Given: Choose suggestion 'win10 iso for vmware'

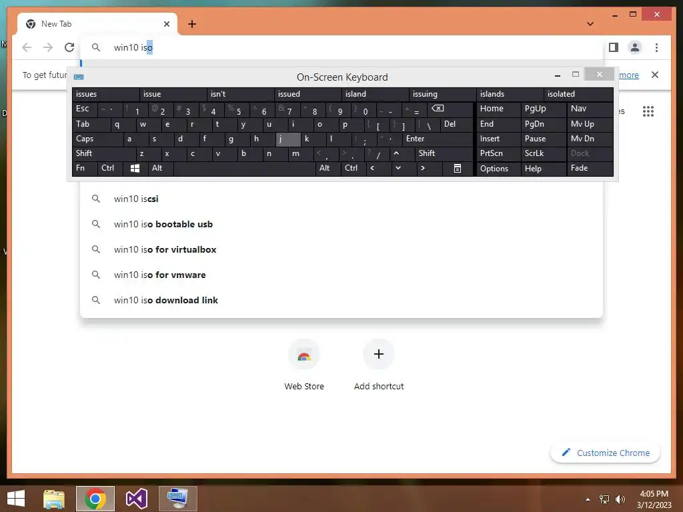Looking at the screenshot, I should click(x=341, y=275).
